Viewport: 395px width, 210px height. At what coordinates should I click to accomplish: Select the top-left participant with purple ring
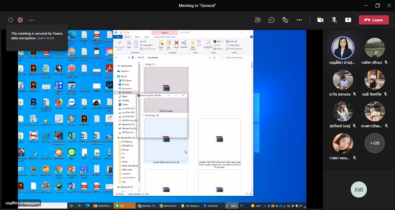tap(343, 48)
